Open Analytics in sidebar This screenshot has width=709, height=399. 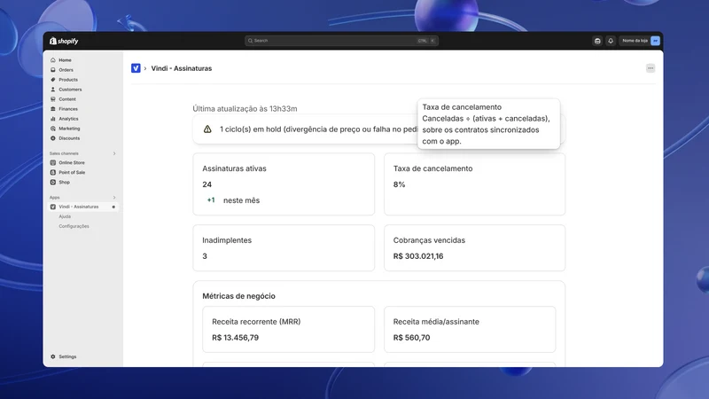coord(68,119)
